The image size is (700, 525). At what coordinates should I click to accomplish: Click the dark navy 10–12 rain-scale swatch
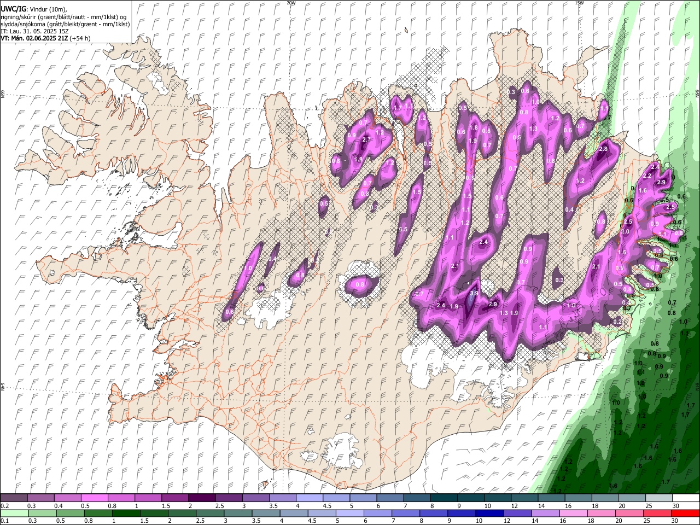488,514
